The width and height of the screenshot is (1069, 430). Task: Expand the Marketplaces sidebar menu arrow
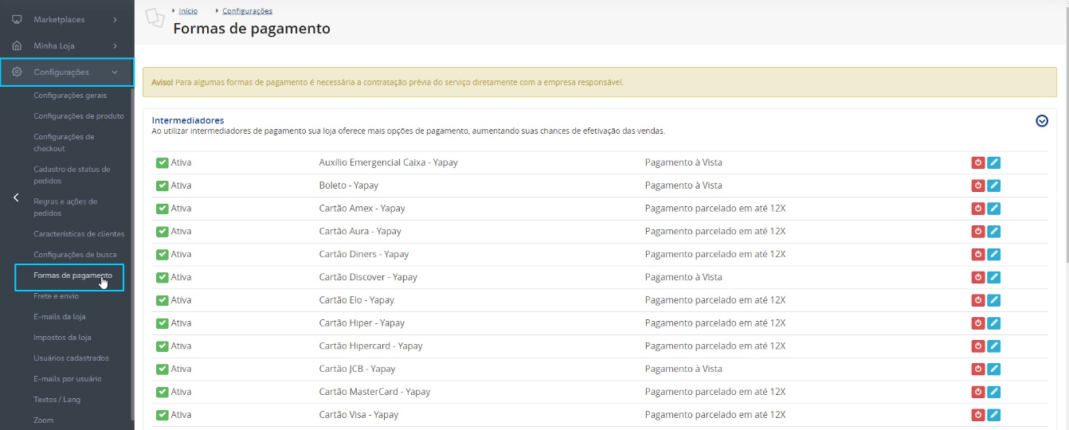tap(115, 19)
